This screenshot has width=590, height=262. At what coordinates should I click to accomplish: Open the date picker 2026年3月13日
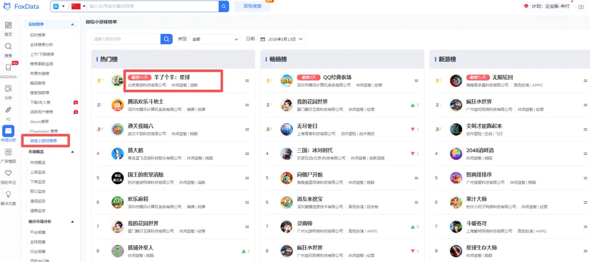pyautogui.click(x=281, y=39)
